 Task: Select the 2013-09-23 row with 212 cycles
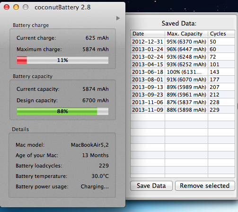click(x=183, y=95)
